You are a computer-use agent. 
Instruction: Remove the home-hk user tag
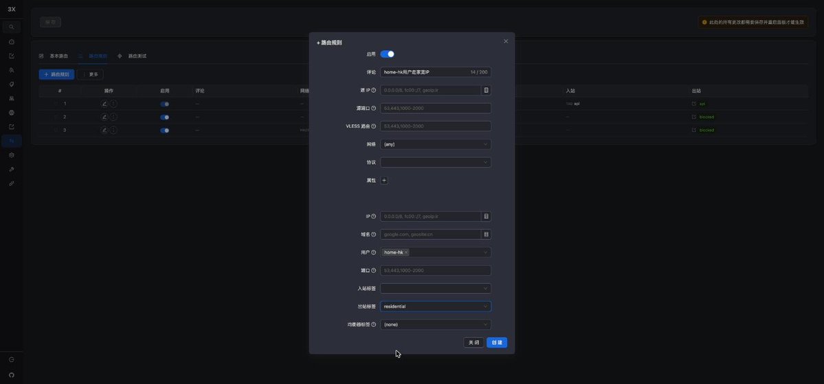pos(406,253)
